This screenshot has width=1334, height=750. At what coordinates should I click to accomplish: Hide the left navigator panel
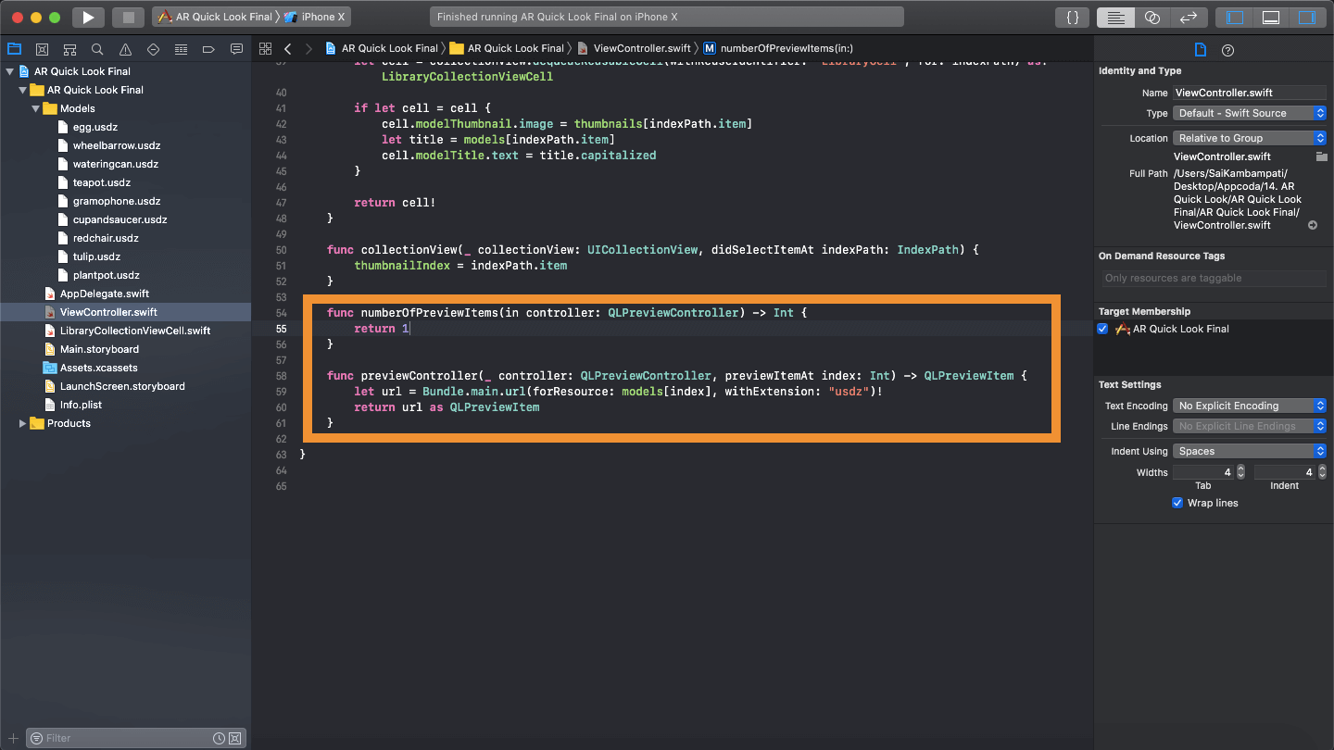1235,18
